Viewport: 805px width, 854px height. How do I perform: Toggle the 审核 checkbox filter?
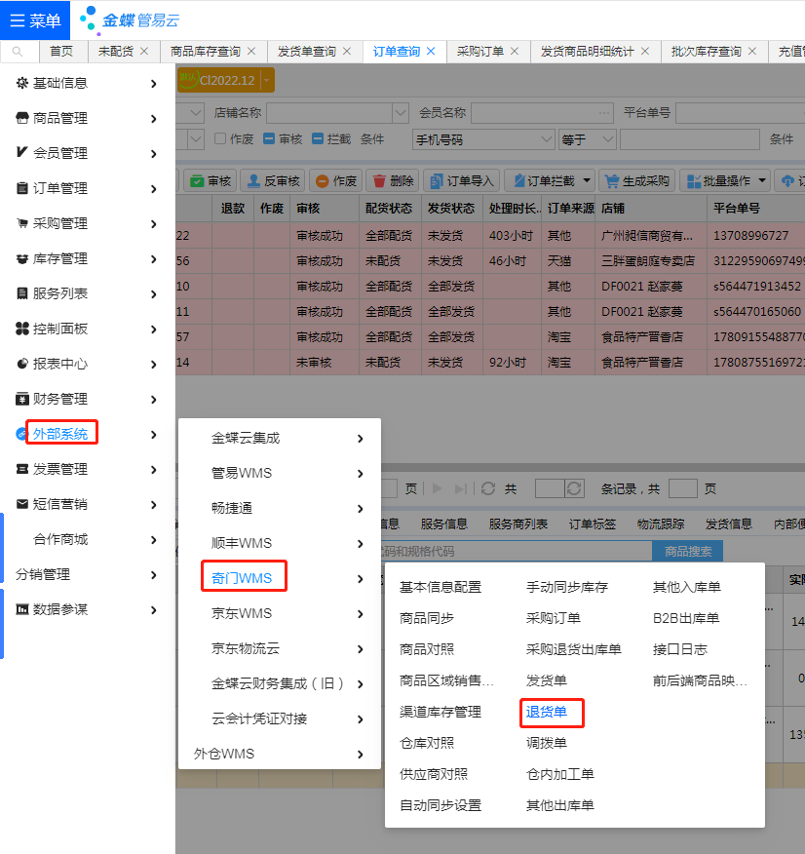pos(270,139)
